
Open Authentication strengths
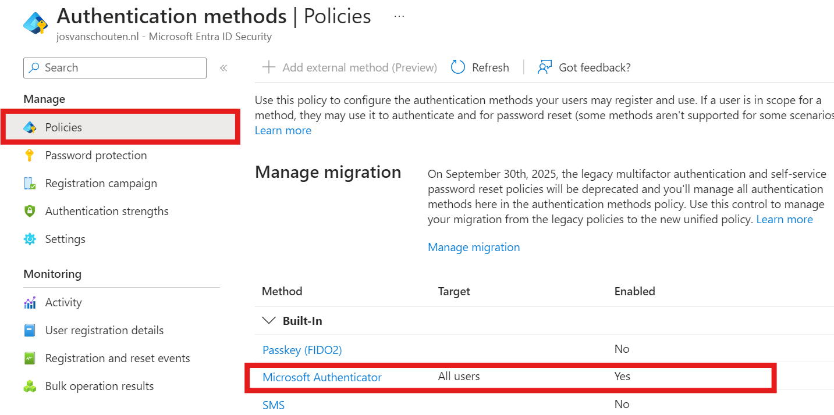coord(107,211)
